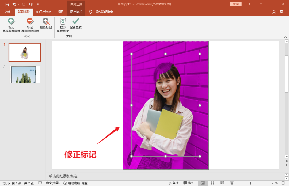
Task: Go to previous slide double-arrow button
Action: [287, 161]
